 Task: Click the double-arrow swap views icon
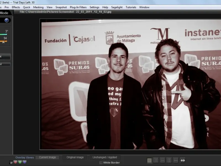183,160
